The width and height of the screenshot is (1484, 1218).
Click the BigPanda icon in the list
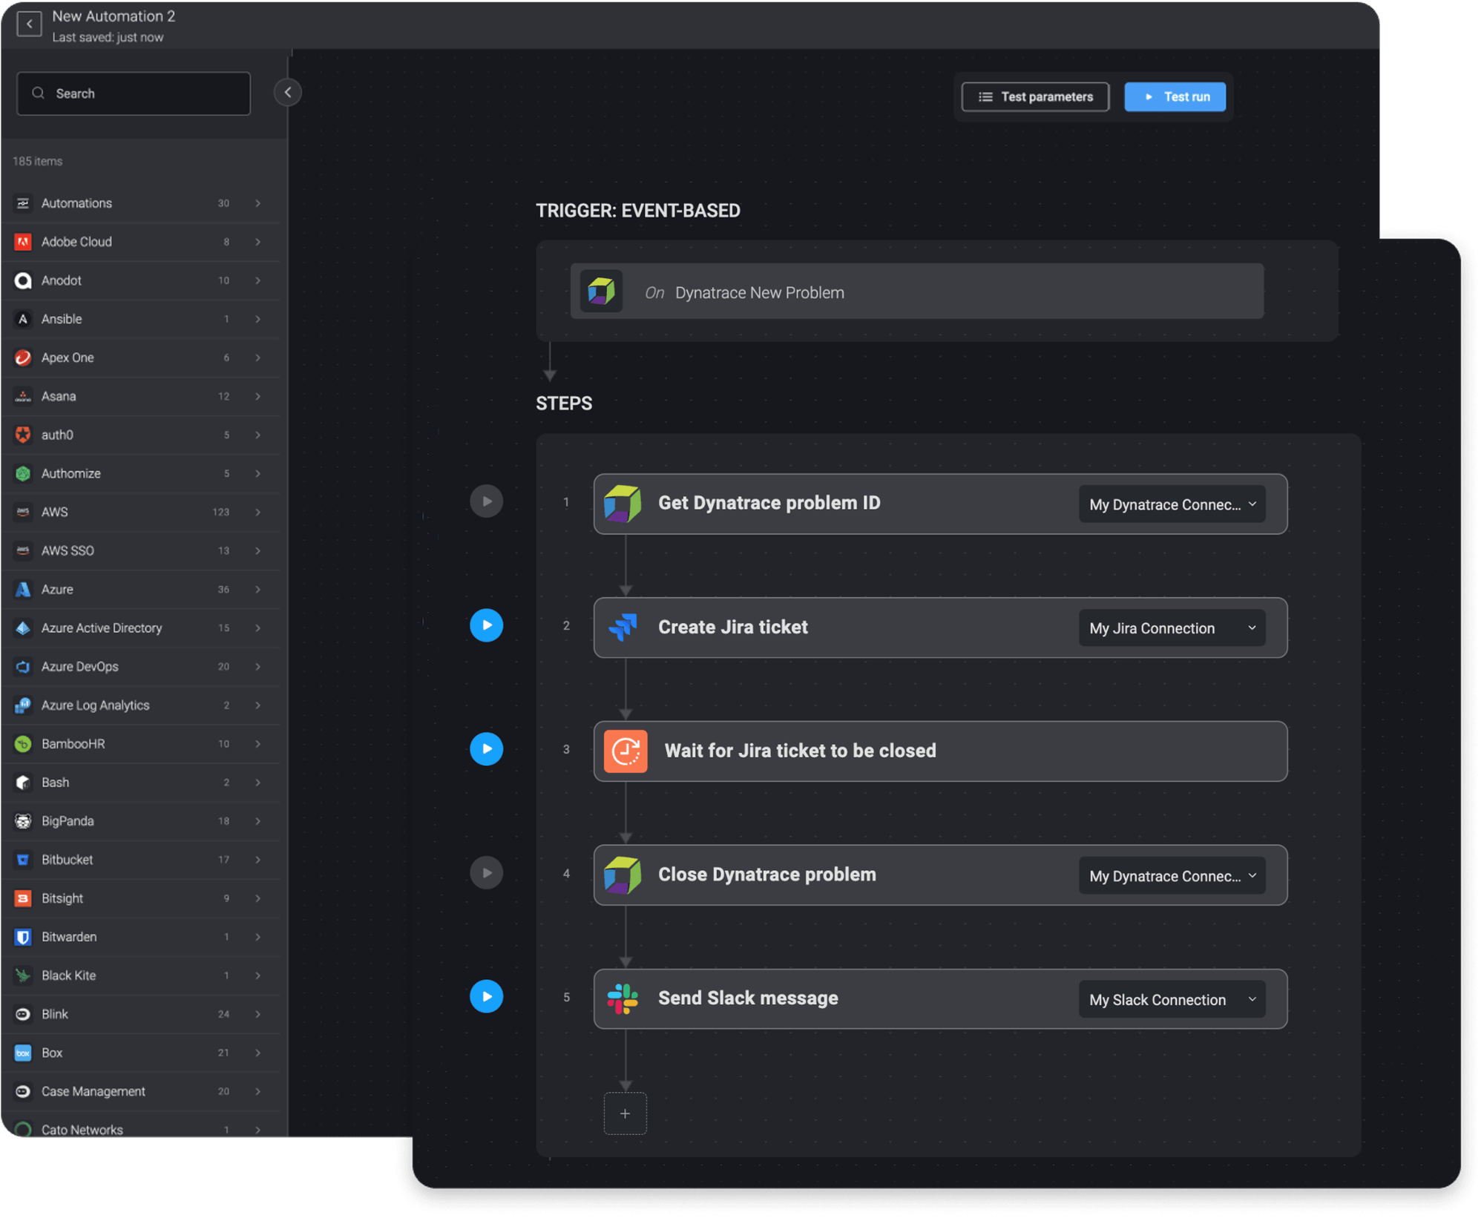click(x=23, y=822)
